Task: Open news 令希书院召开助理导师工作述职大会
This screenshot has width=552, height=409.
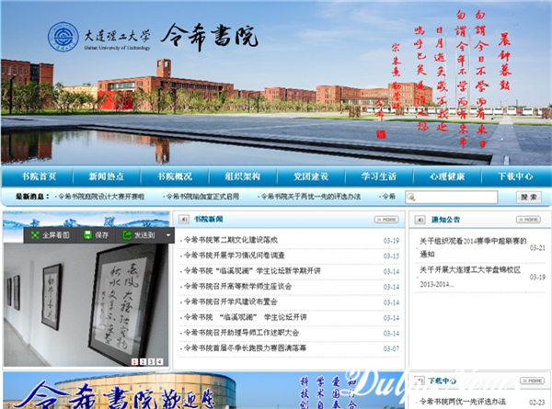Action: click(x=241, y=333)
